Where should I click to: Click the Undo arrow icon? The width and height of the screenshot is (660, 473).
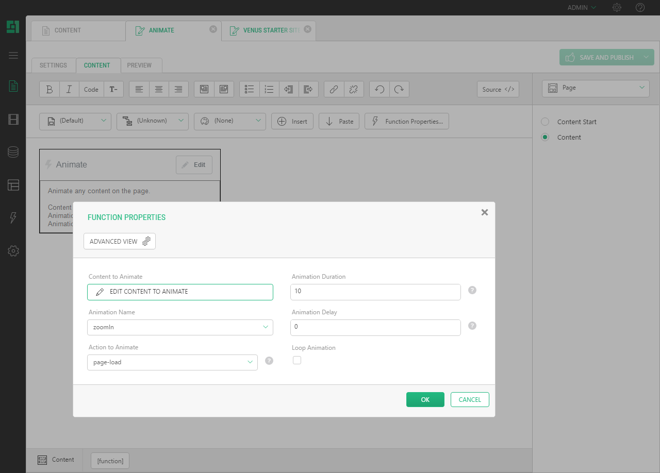(x=379, y=89)
